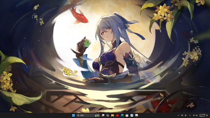210x118 pixels.
Task: Switch input language via the 英 indicator
Action: tap(185, 115)
